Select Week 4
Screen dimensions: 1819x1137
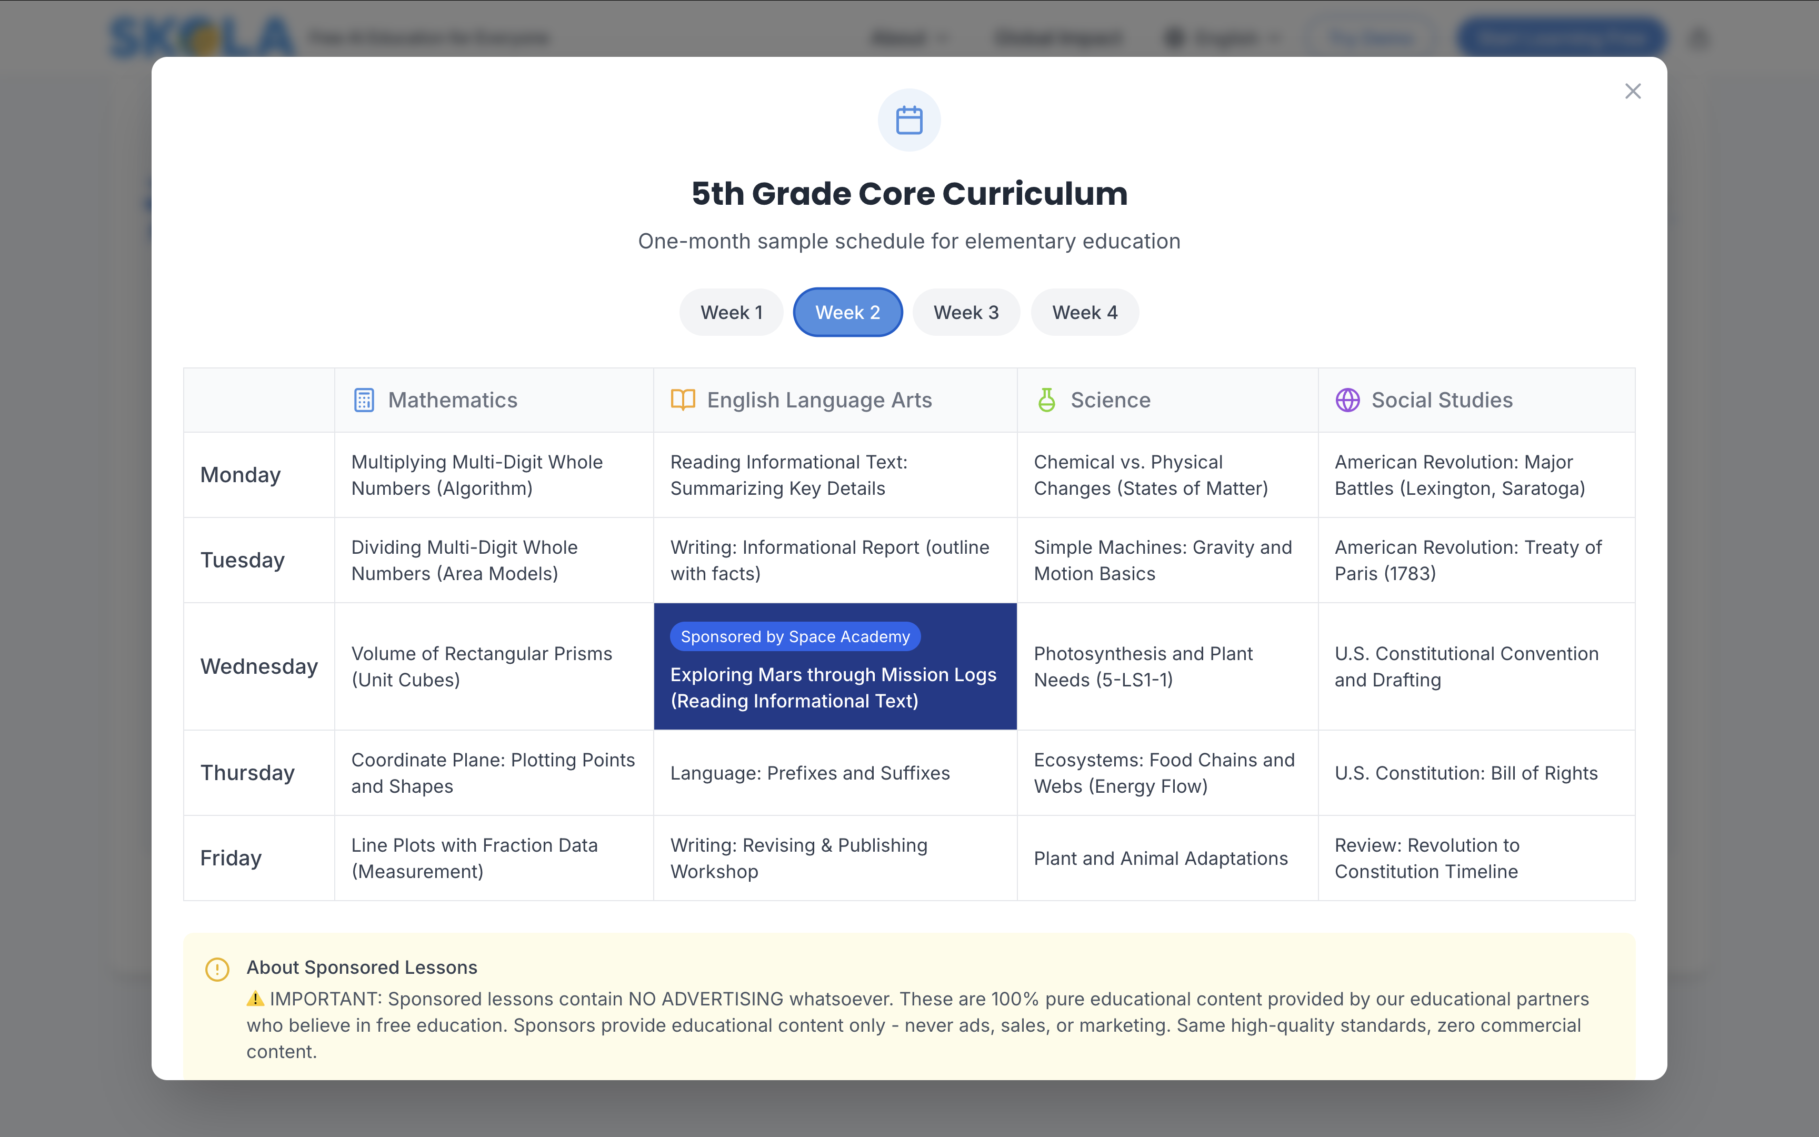[1085, 311]
